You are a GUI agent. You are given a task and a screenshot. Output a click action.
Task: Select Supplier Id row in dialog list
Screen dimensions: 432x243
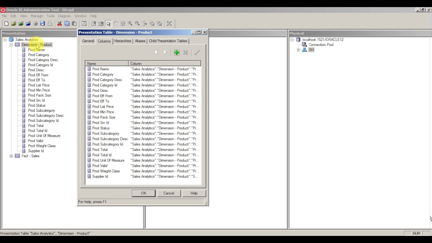[x=143, y=177]
